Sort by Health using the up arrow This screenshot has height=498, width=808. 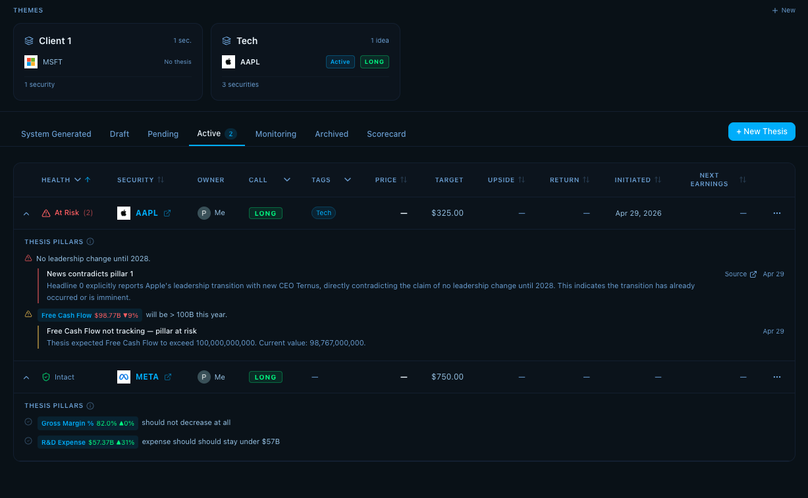pyautogui.click(x=88, y=180)
